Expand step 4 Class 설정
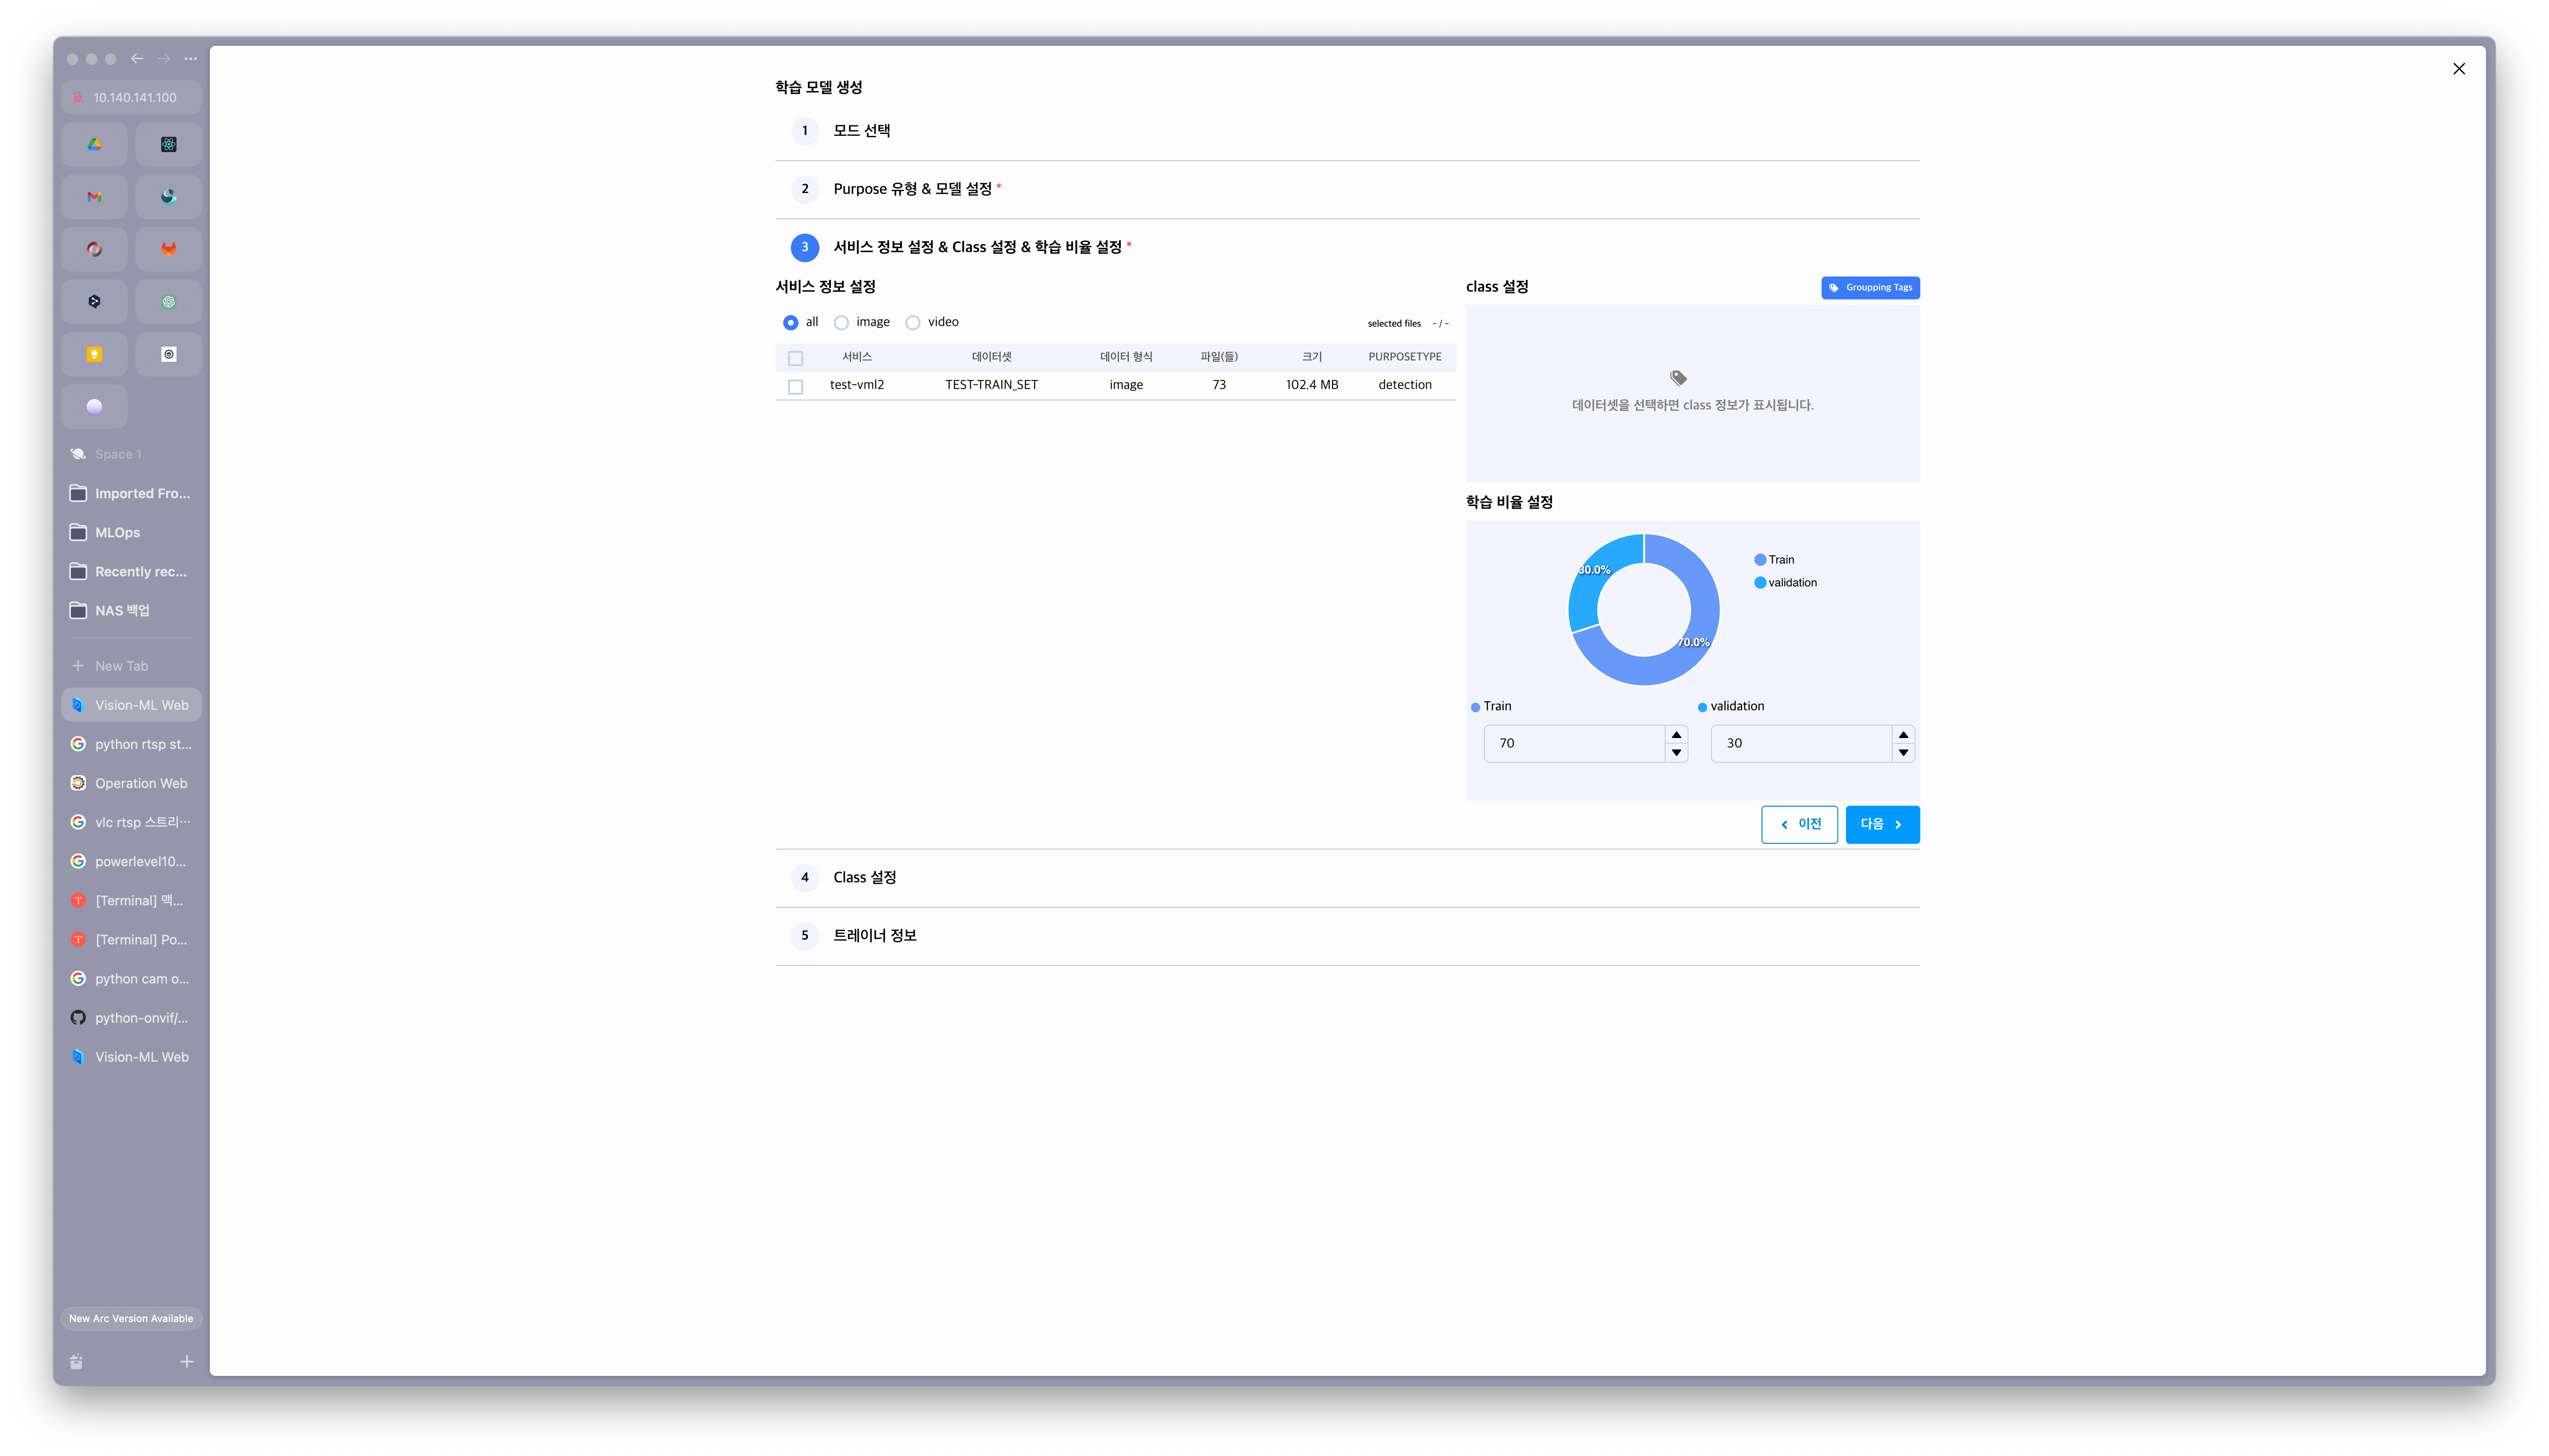 1347,877
